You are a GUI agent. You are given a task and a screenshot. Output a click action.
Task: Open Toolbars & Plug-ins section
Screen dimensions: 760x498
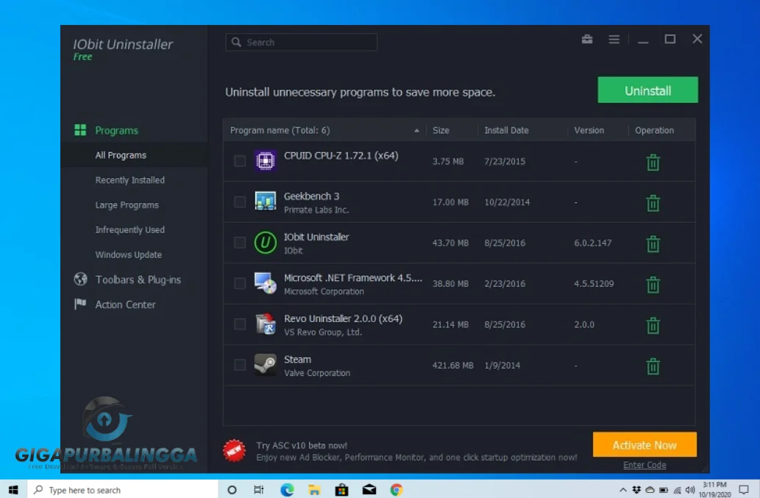click(x=138, y=280)
